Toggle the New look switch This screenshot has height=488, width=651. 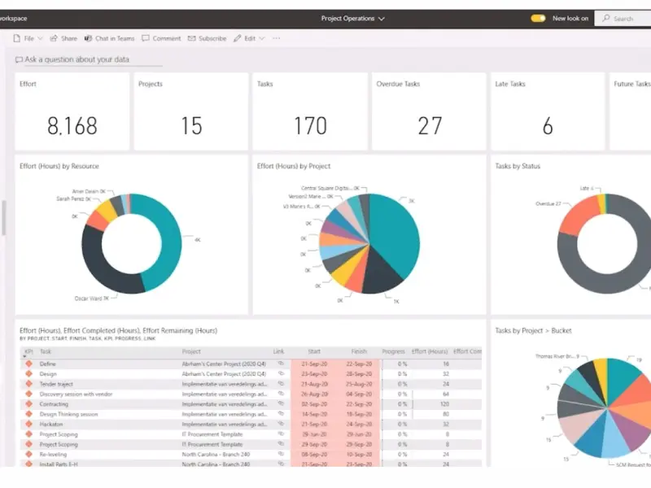tap(538, 18)
